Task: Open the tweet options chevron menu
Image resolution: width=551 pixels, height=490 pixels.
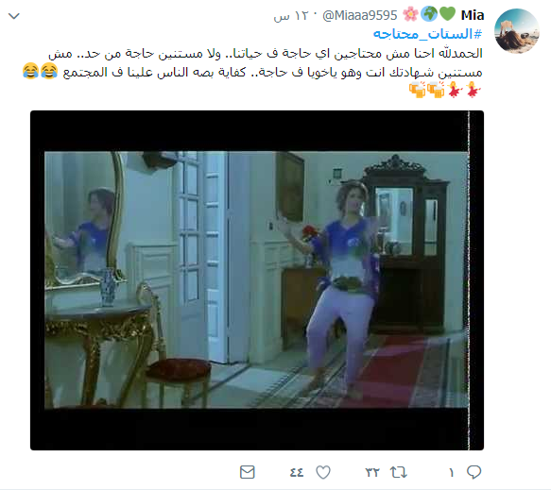Action: tap(14, 16)
